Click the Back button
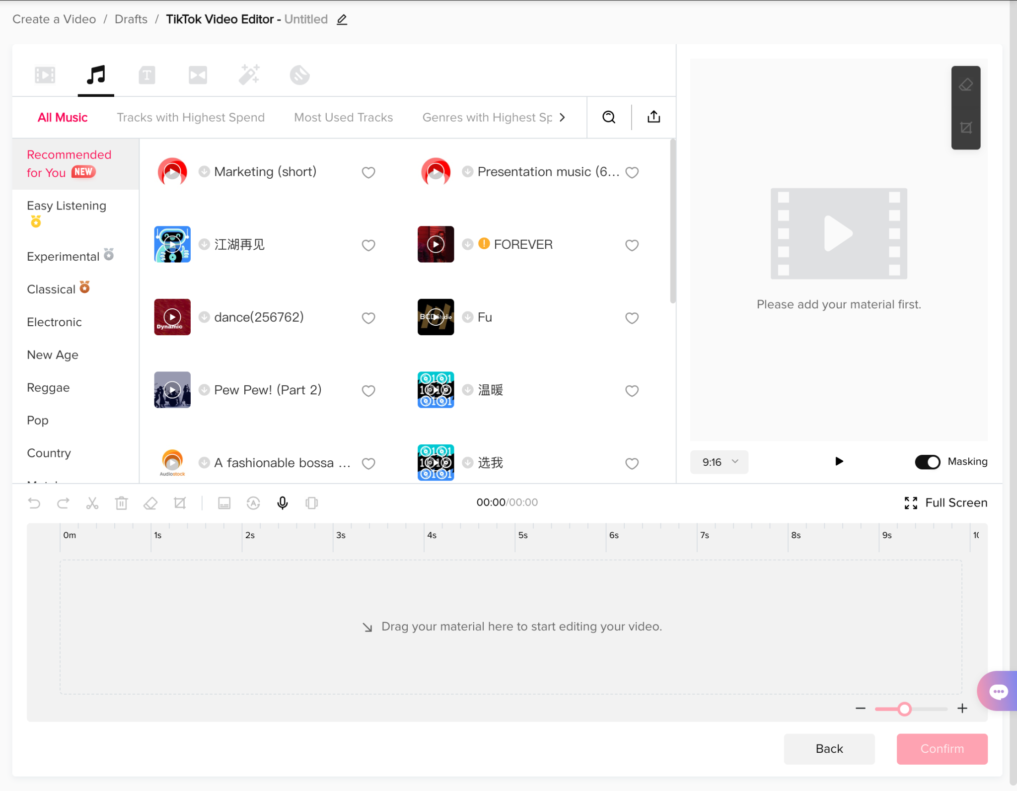The image size is (1017, 791). coord(829,749)
